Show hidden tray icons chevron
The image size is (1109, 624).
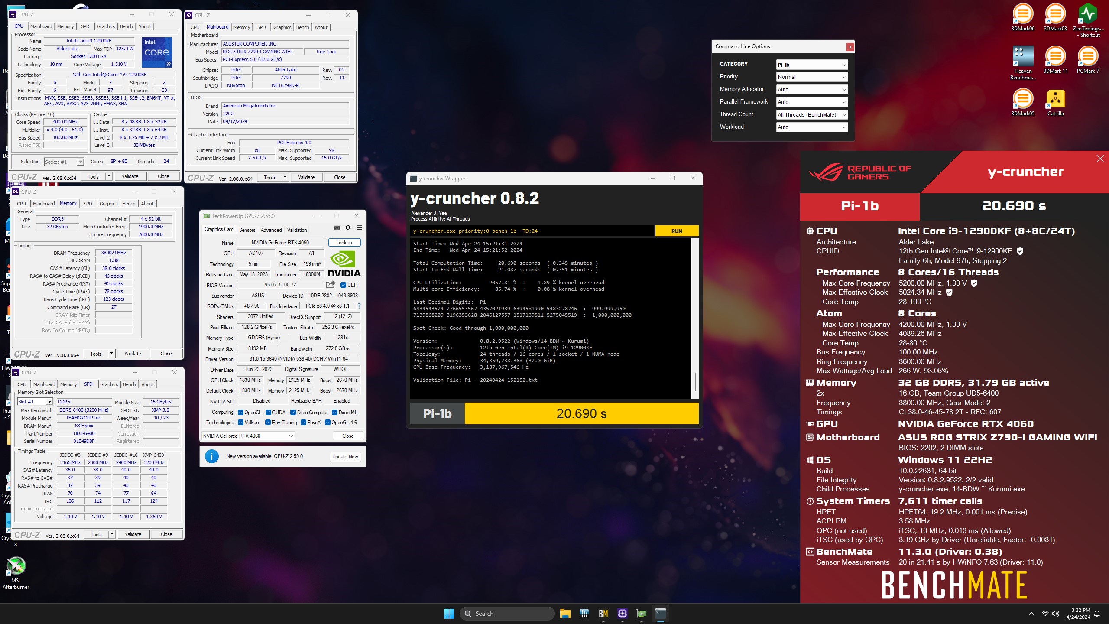point(1031,614)
